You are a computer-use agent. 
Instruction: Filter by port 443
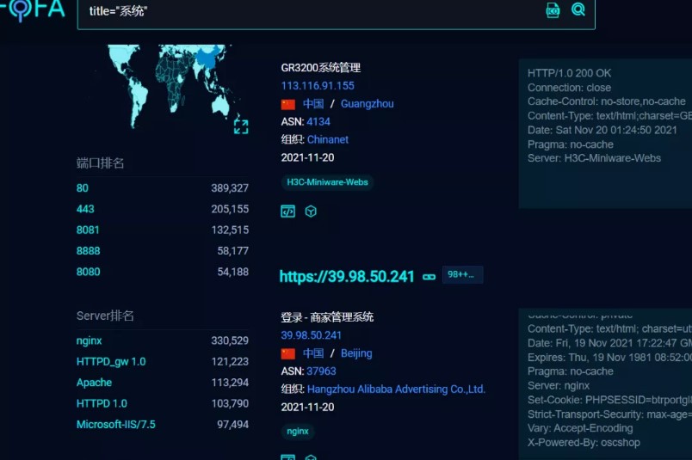coord(85,209)
